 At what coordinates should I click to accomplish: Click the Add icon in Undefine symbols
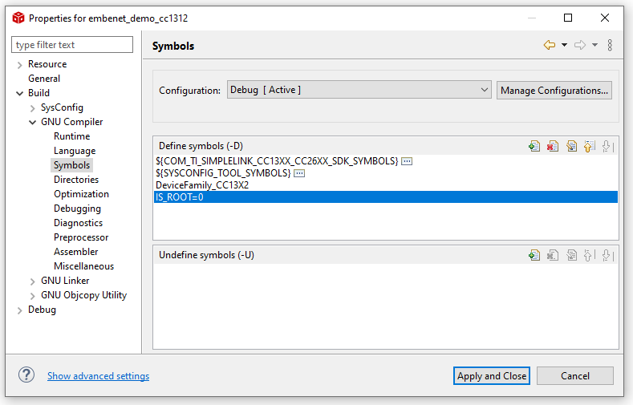[534, 255]
